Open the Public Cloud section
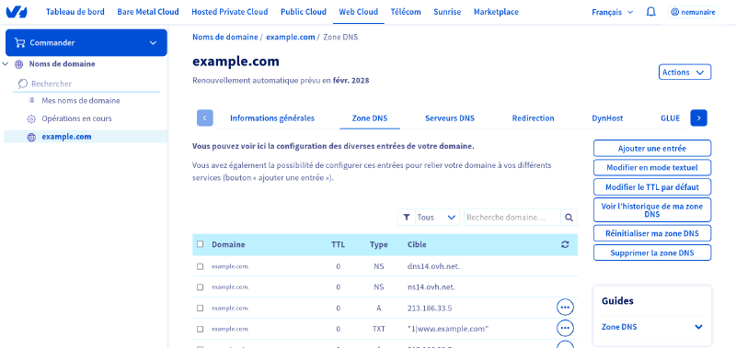Screen dimensions: 736x348 (304, 12)
